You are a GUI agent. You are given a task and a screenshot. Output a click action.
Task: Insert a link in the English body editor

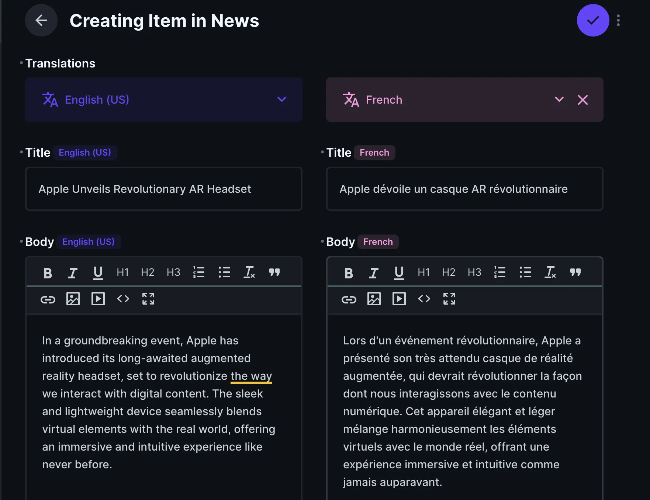pyautogui.click(x=48, y=299)
